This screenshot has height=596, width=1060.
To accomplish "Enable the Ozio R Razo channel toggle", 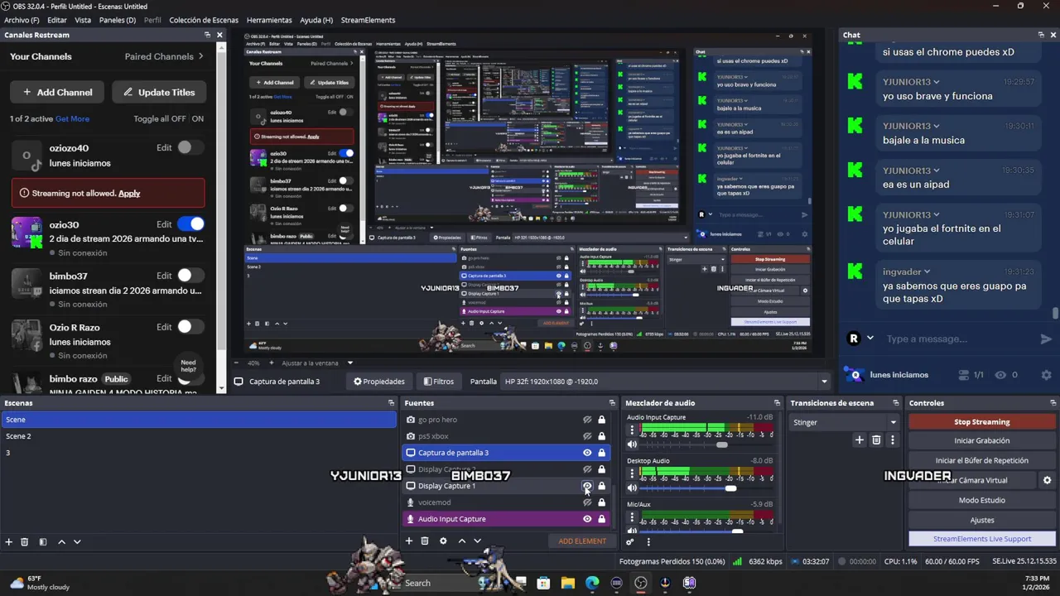I will tap(190, 327).
